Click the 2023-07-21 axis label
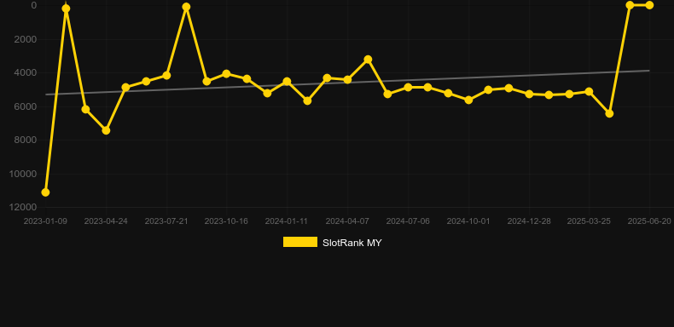Image resolution: width=674 pixels, height=327 pixels. 166,221
